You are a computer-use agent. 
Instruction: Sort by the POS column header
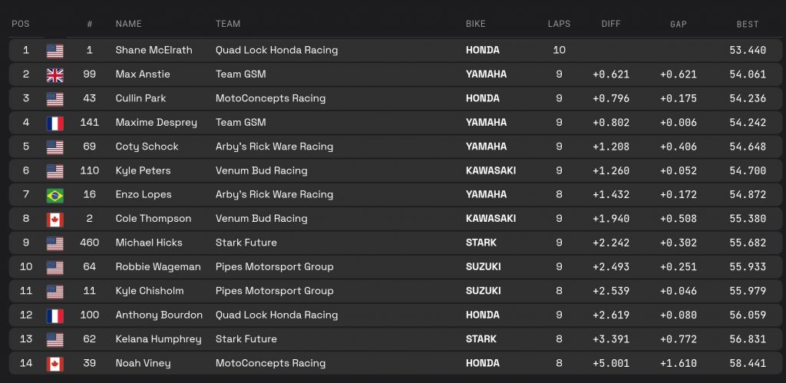[x=20, y=24]
